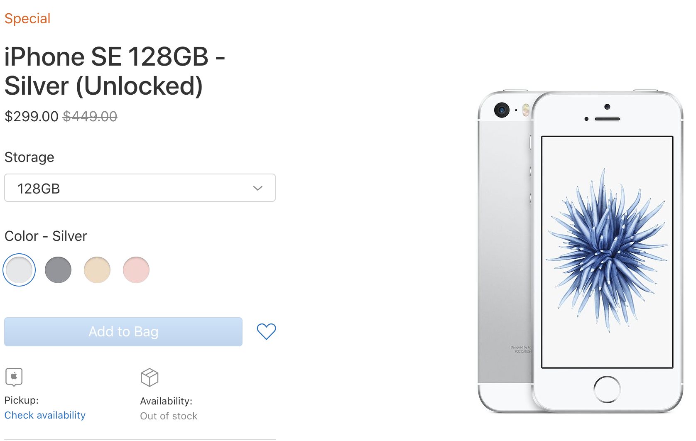Viewport: 696px width, 441px height.
Task: Click the Color - Silver label
Action: point(46,236)
